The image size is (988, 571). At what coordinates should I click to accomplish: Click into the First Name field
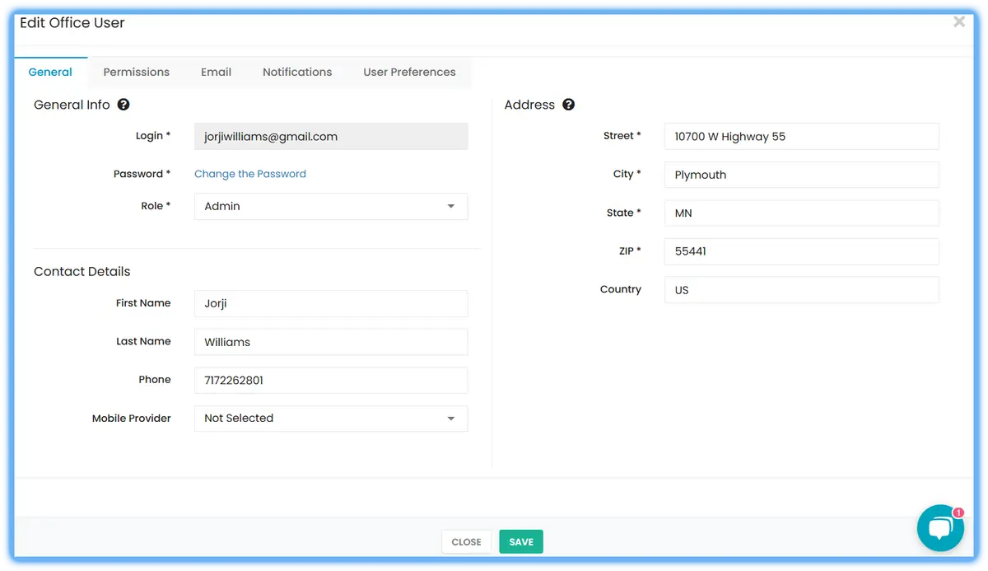coord(331,303)
